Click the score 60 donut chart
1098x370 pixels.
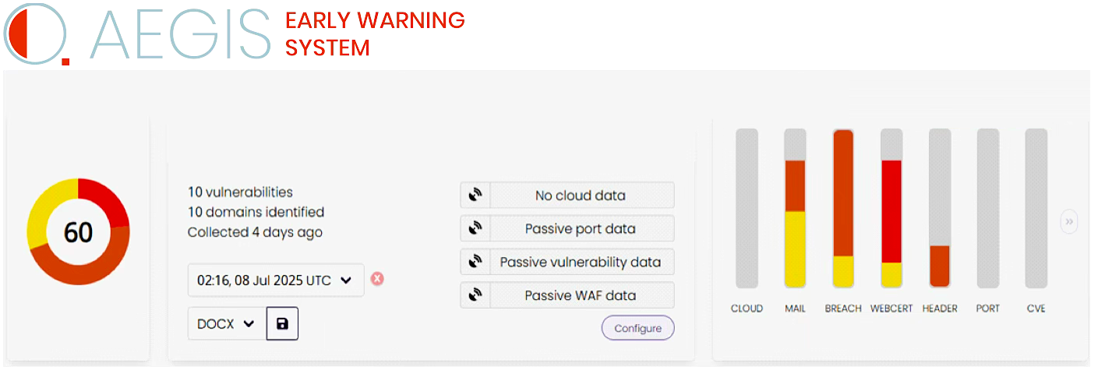(x=78, y=232)
